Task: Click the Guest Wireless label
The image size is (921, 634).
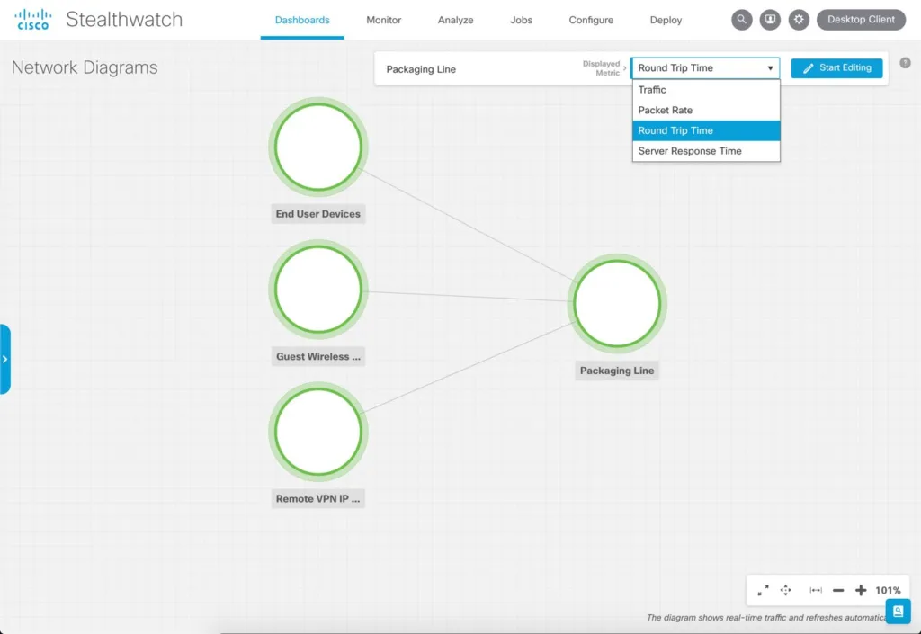Action: (317, 356)
